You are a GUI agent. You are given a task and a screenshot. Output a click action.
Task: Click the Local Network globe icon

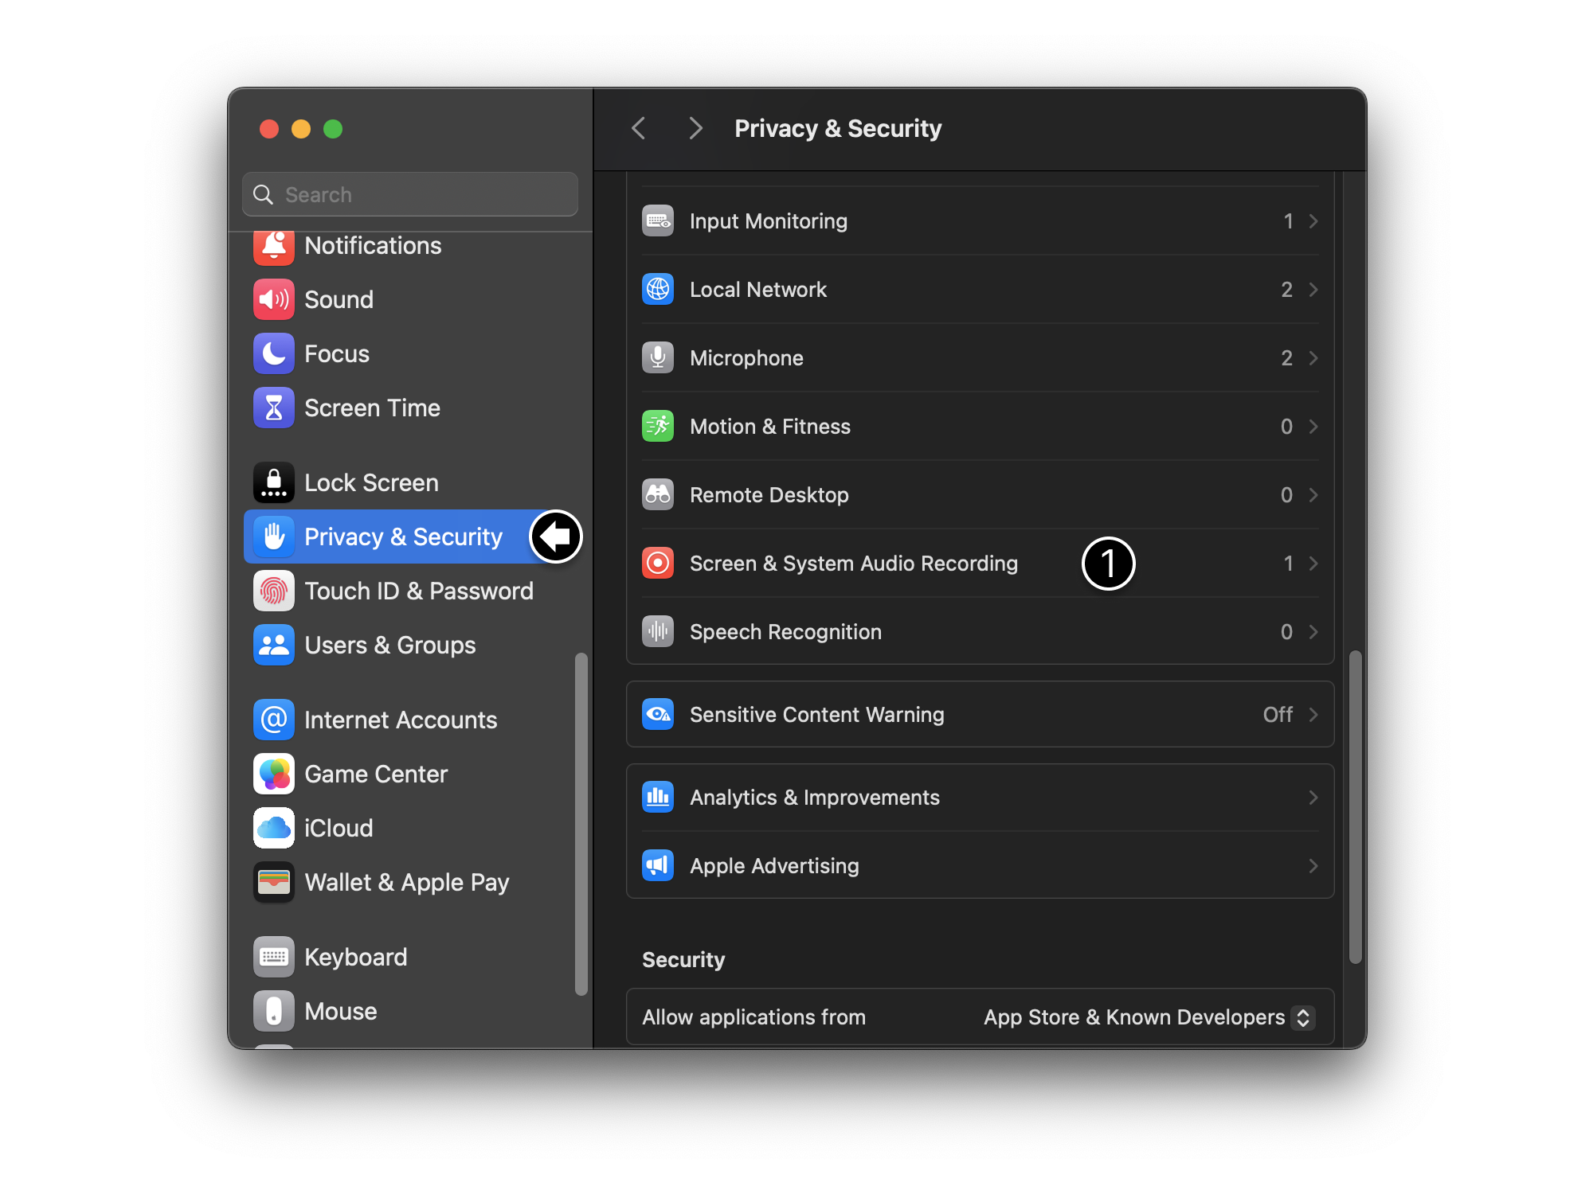coord(658,289)
